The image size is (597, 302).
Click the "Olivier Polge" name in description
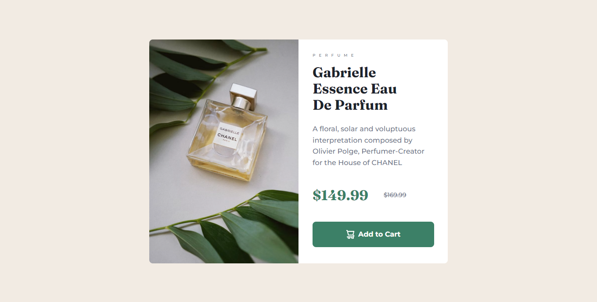pyautogui.click(x=336, y=151)
